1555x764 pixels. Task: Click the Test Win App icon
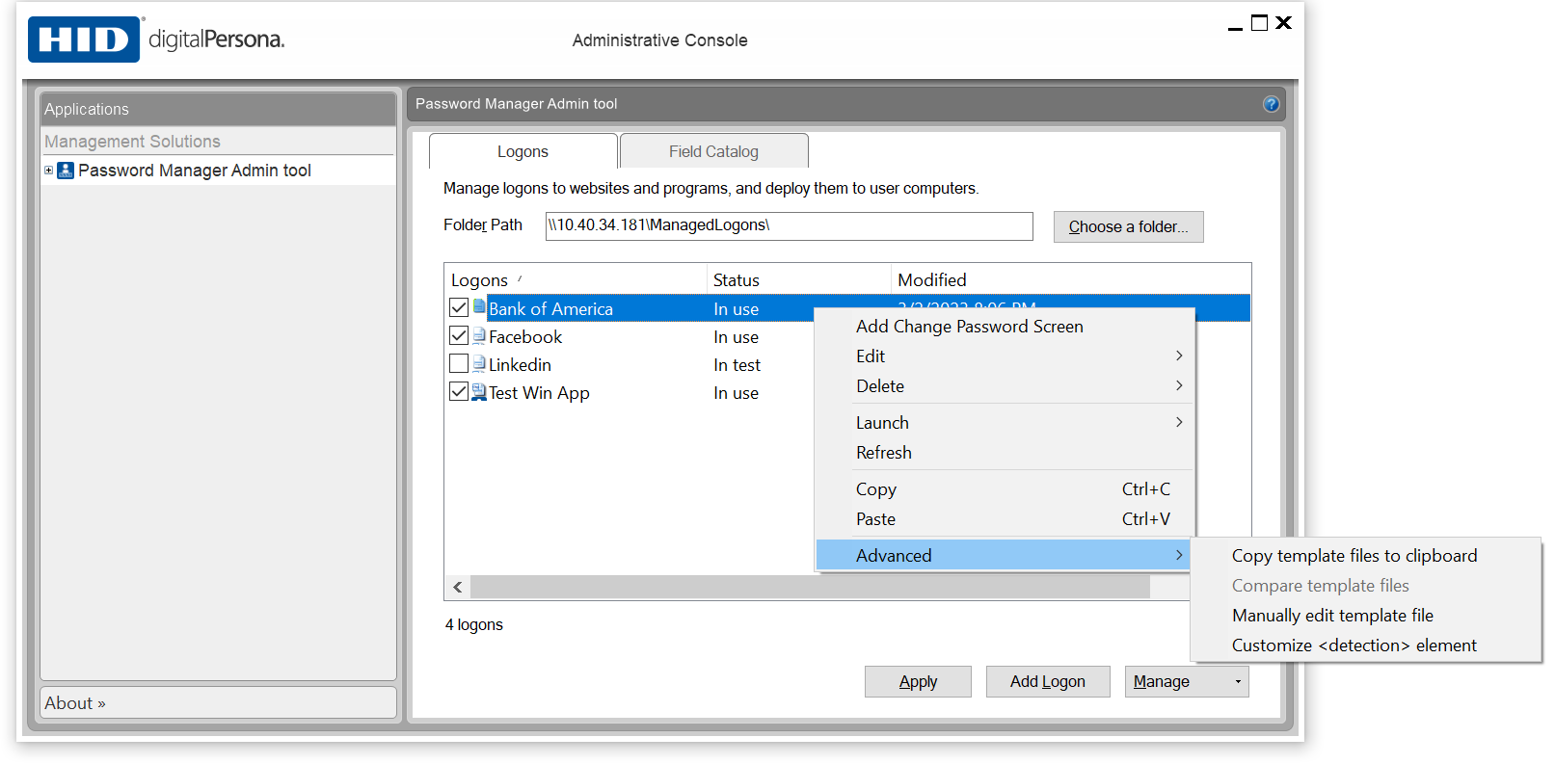(x=479, y=392)
